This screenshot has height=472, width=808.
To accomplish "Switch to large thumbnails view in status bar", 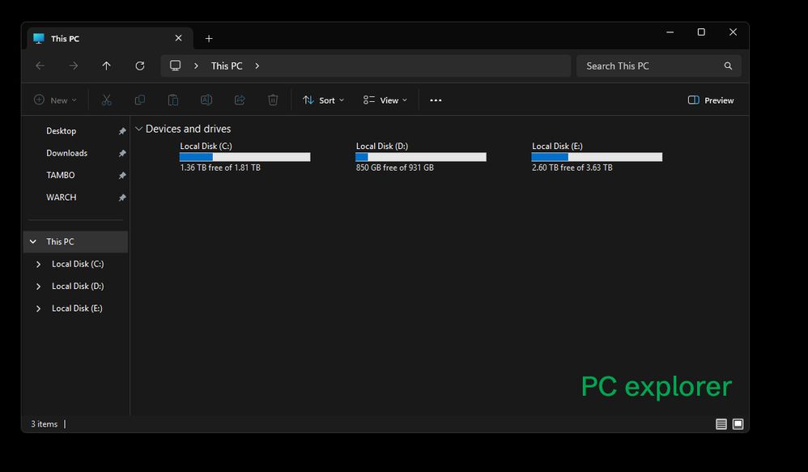I will pyautogui.click(x=738, y=424).
